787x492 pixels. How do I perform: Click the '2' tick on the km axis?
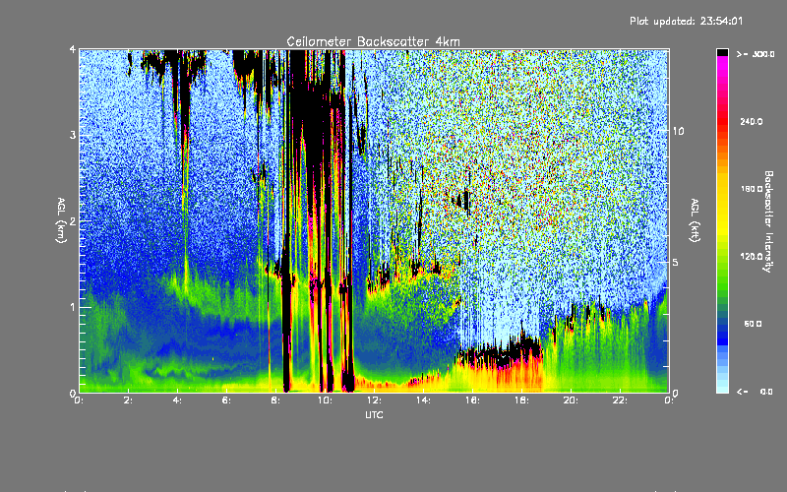(x=73, y=220)
